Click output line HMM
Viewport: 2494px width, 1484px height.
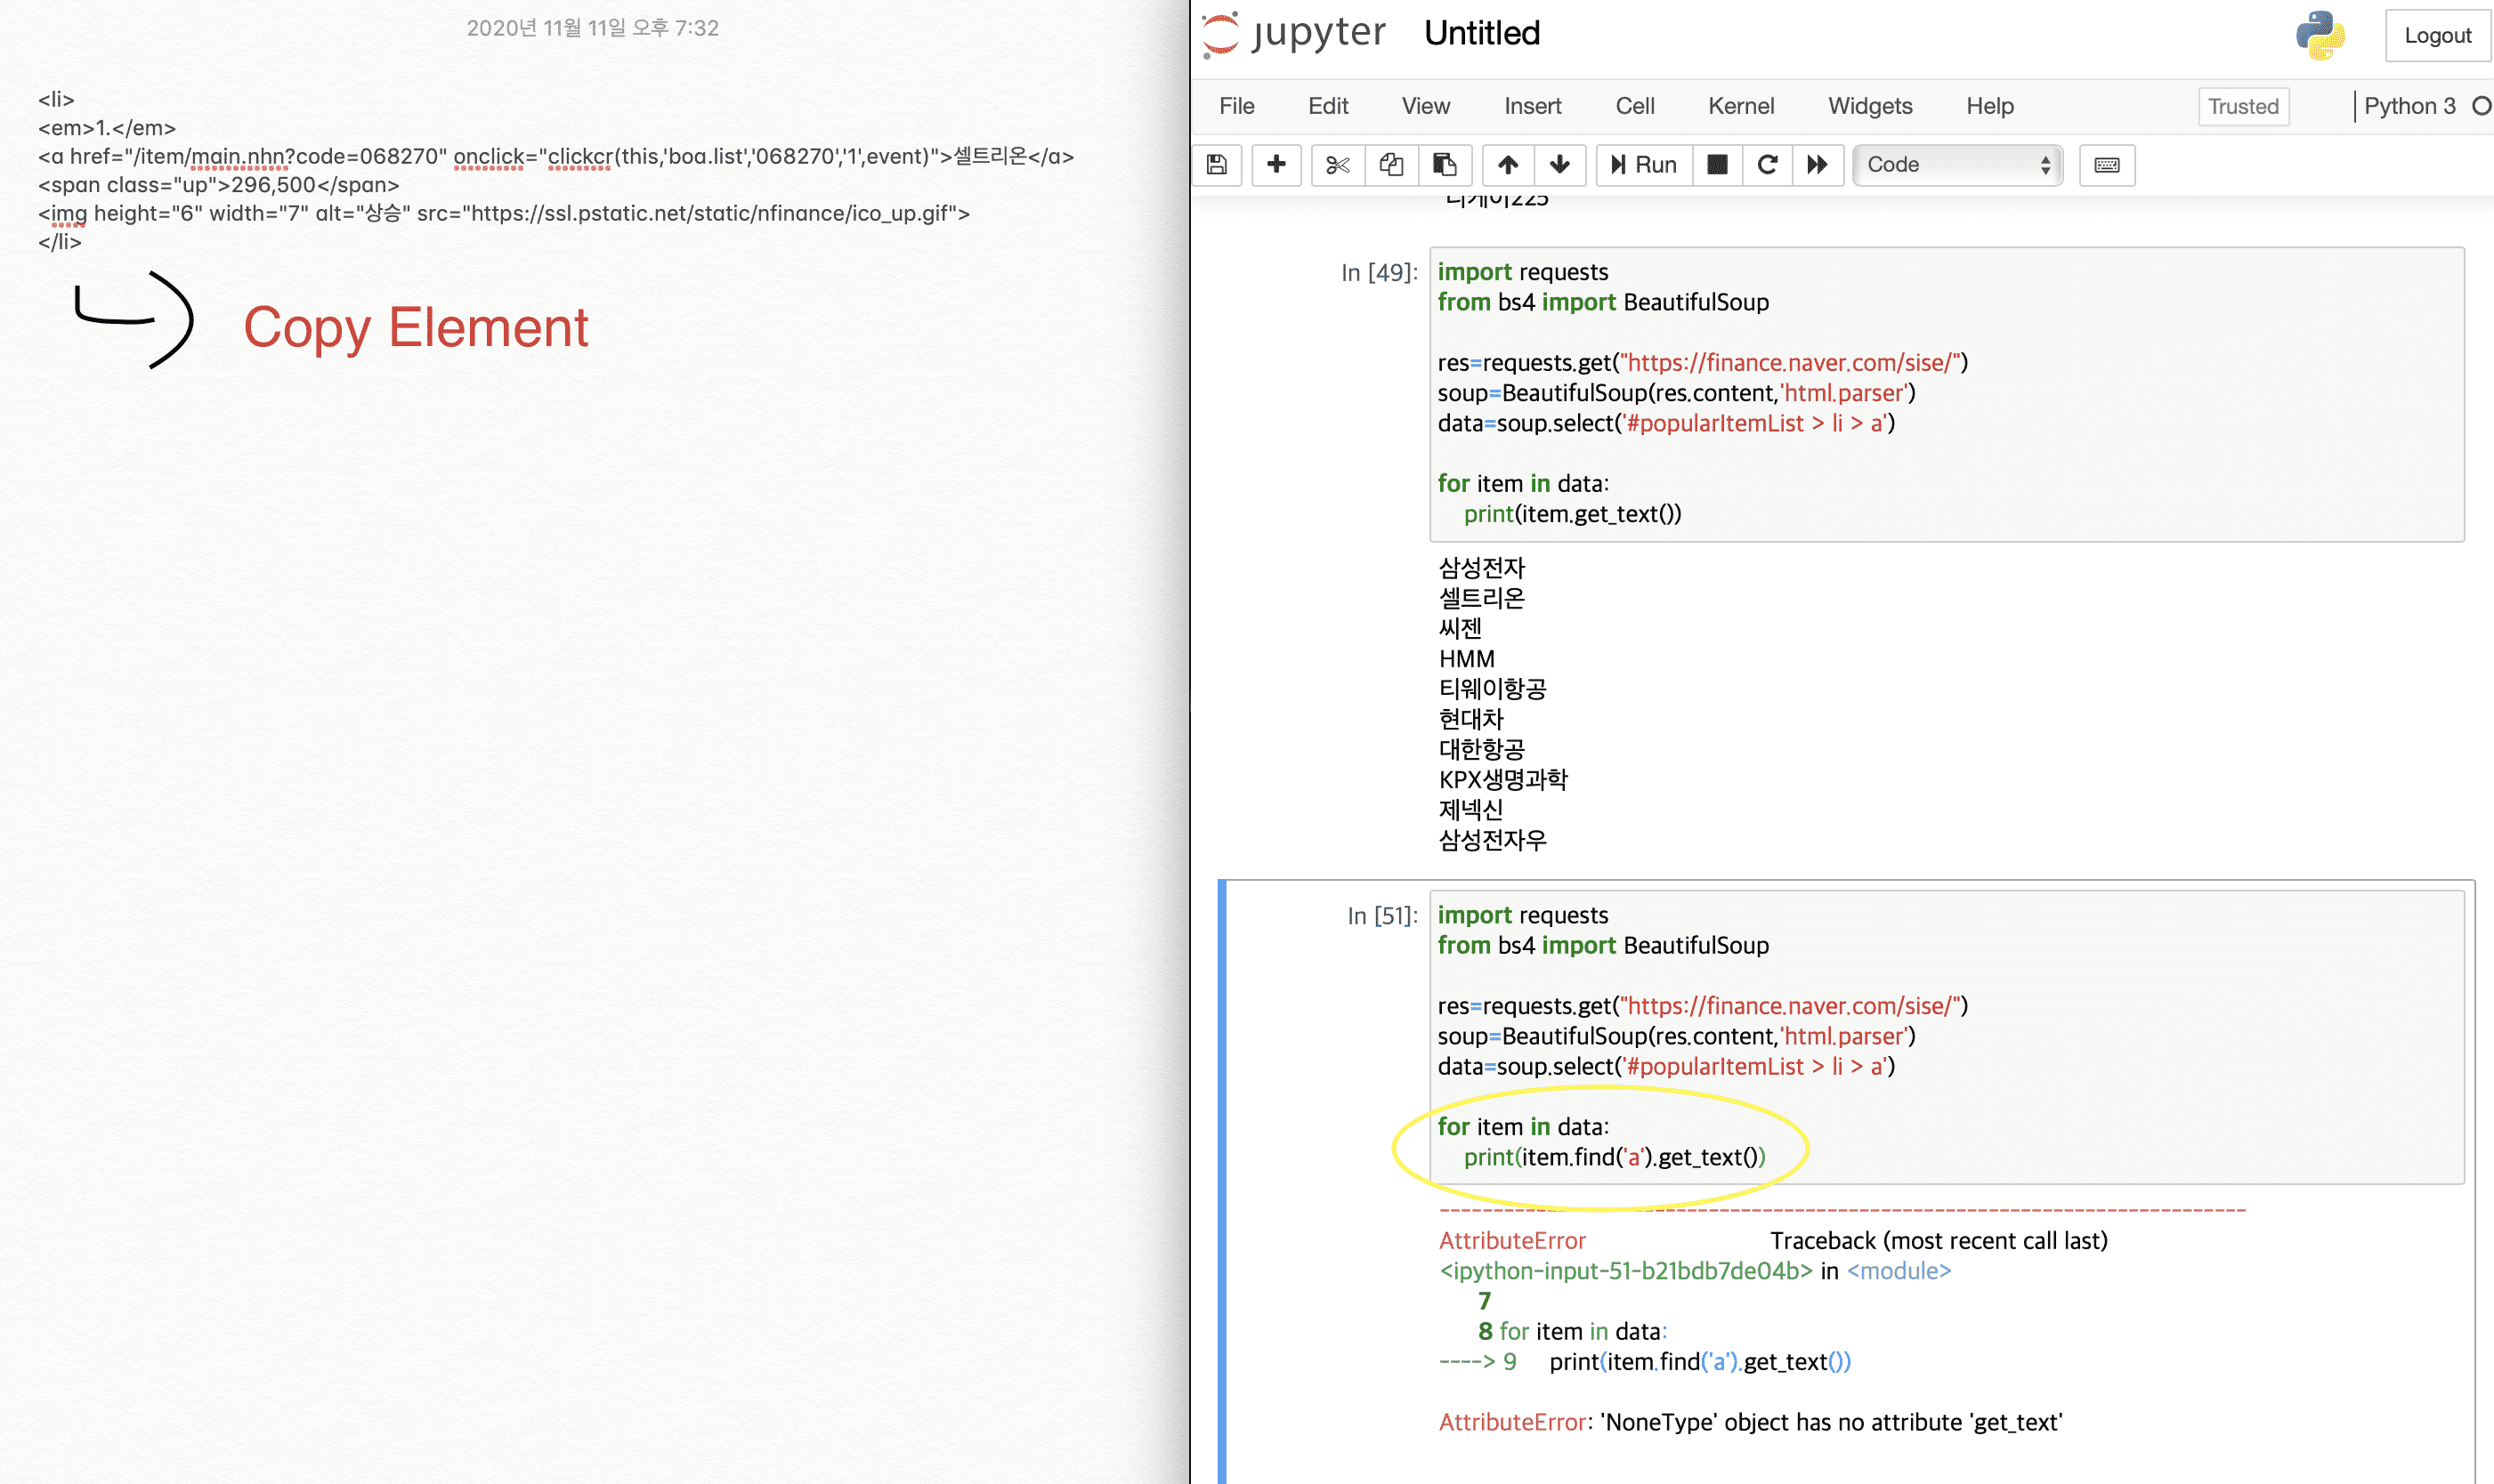click(1466, 659)
